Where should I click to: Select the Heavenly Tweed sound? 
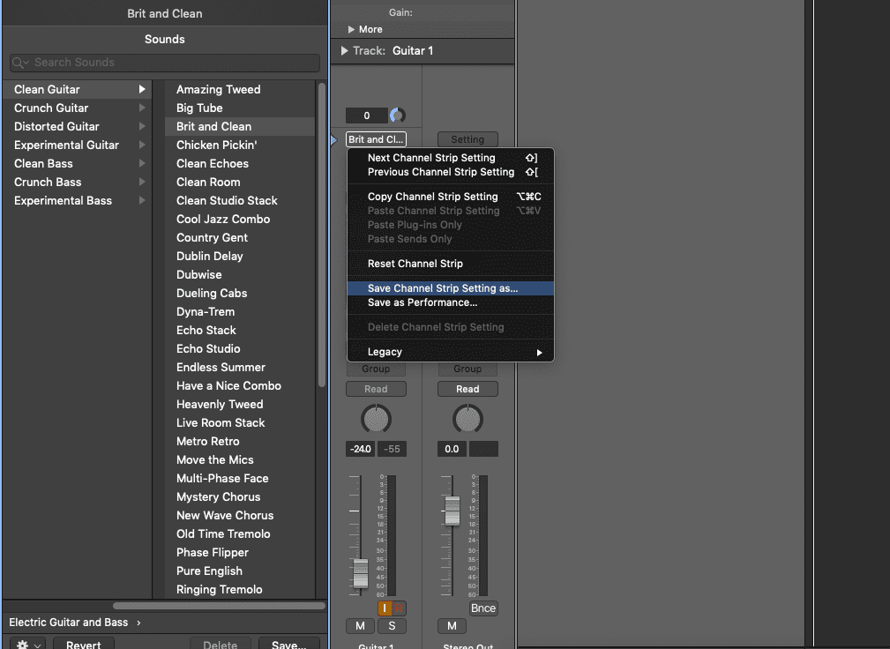(240, 405)
